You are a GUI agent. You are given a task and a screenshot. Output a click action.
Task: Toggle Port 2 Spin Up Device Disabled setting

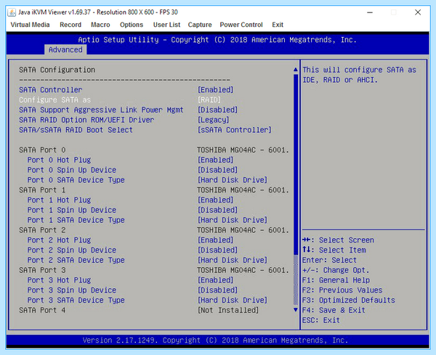tap(217, 250)
